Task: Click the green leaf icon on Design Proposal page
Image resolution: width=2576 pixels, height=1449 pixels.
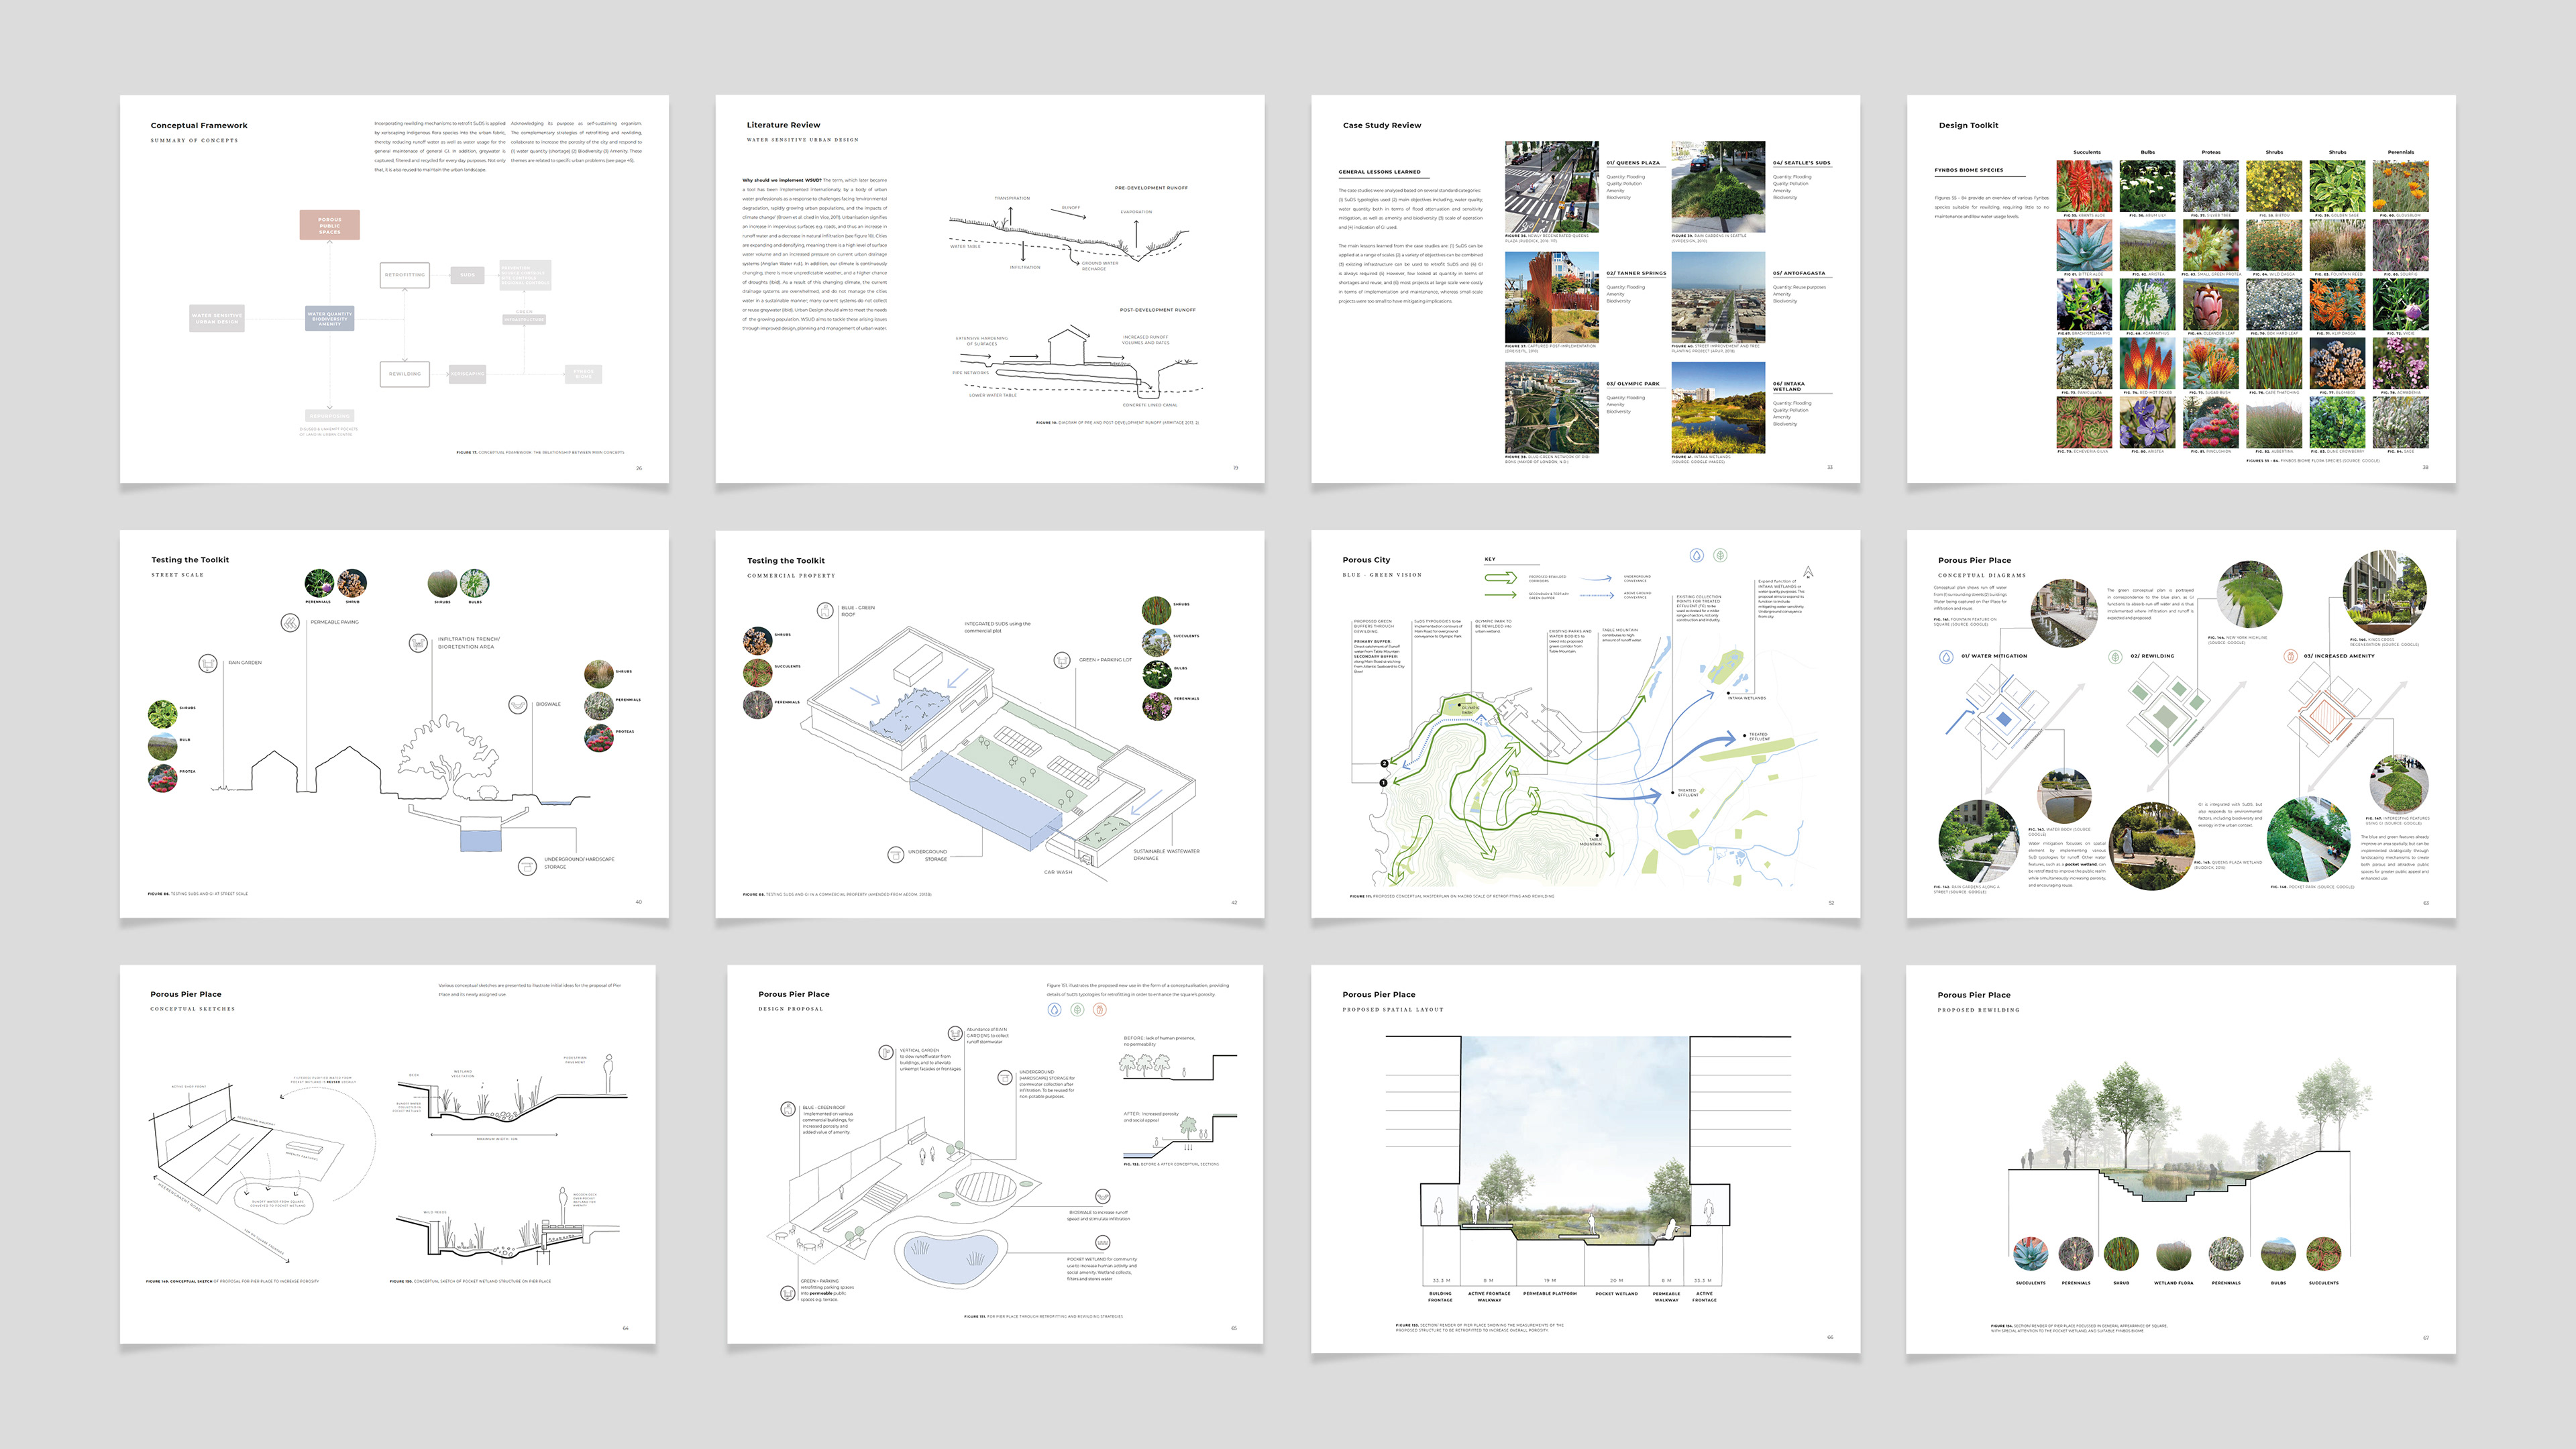Action: 1077,1009
